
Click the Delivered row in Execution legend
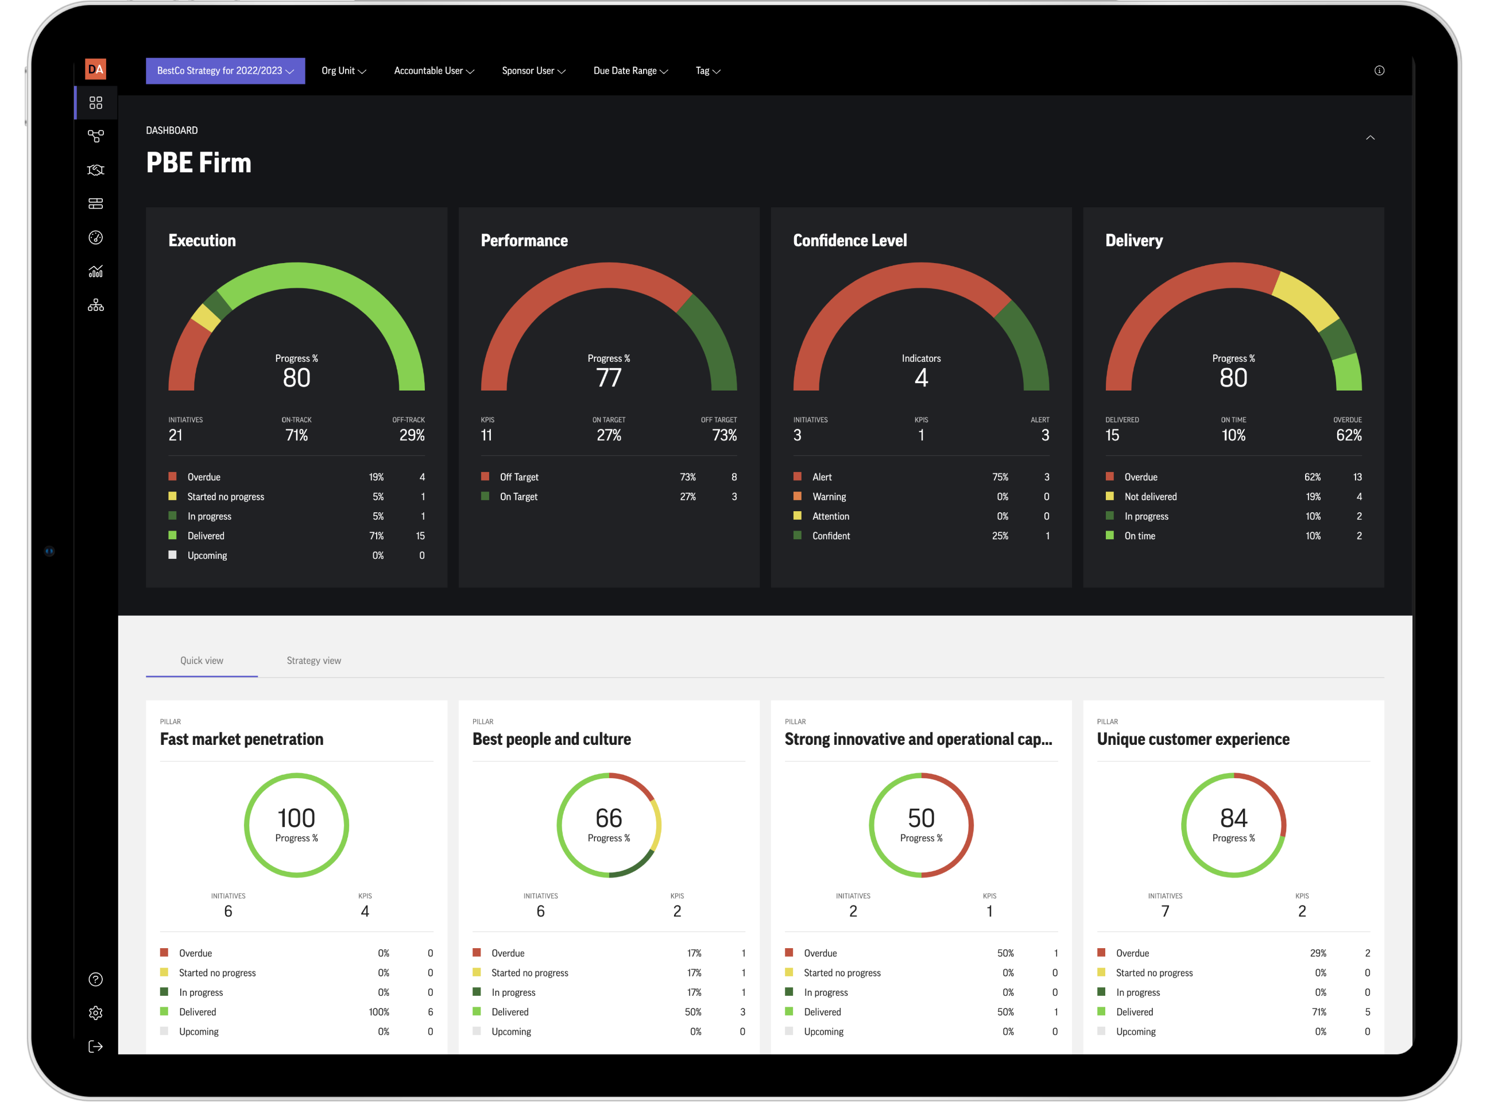296,536
